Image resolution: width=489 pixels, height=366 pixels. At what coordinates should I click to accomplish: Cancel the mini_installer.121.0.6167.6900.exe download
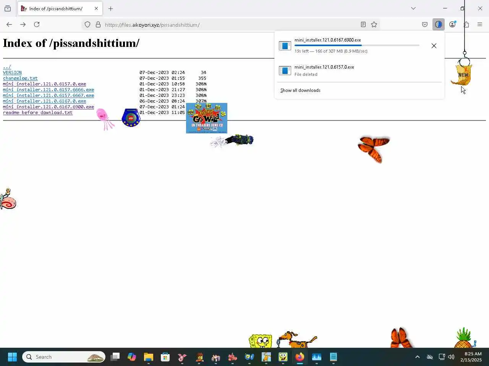[434, 46]
